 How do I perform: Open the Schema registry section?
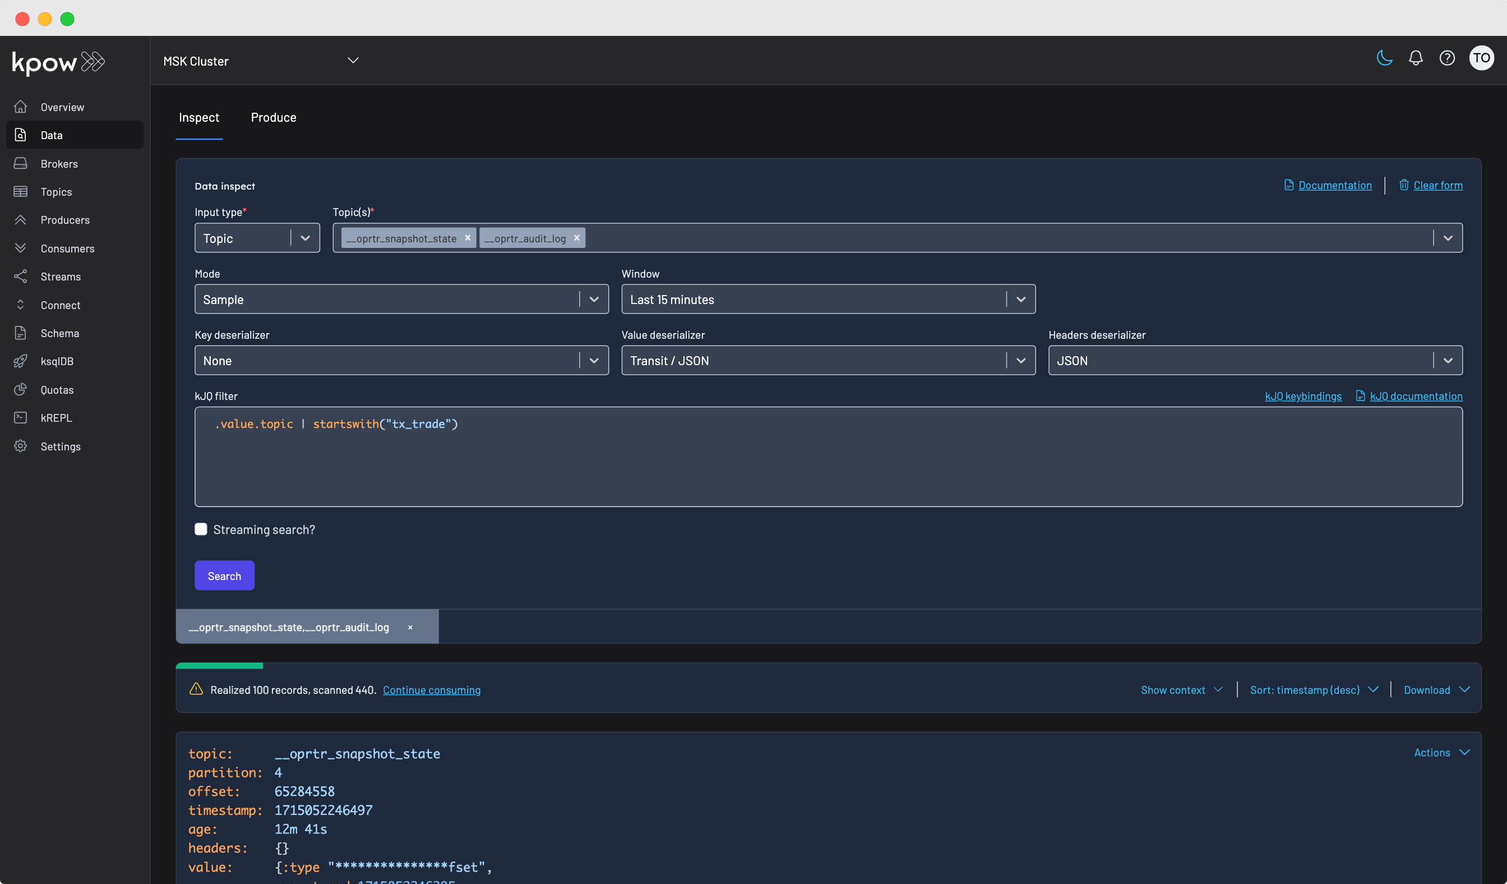pos(60,333)
